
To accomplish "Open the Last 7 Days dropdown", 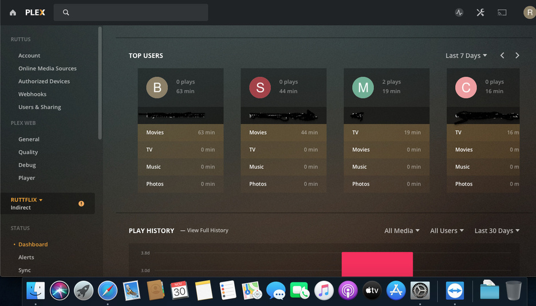I will pyautogui.click(x=466, y=56).
